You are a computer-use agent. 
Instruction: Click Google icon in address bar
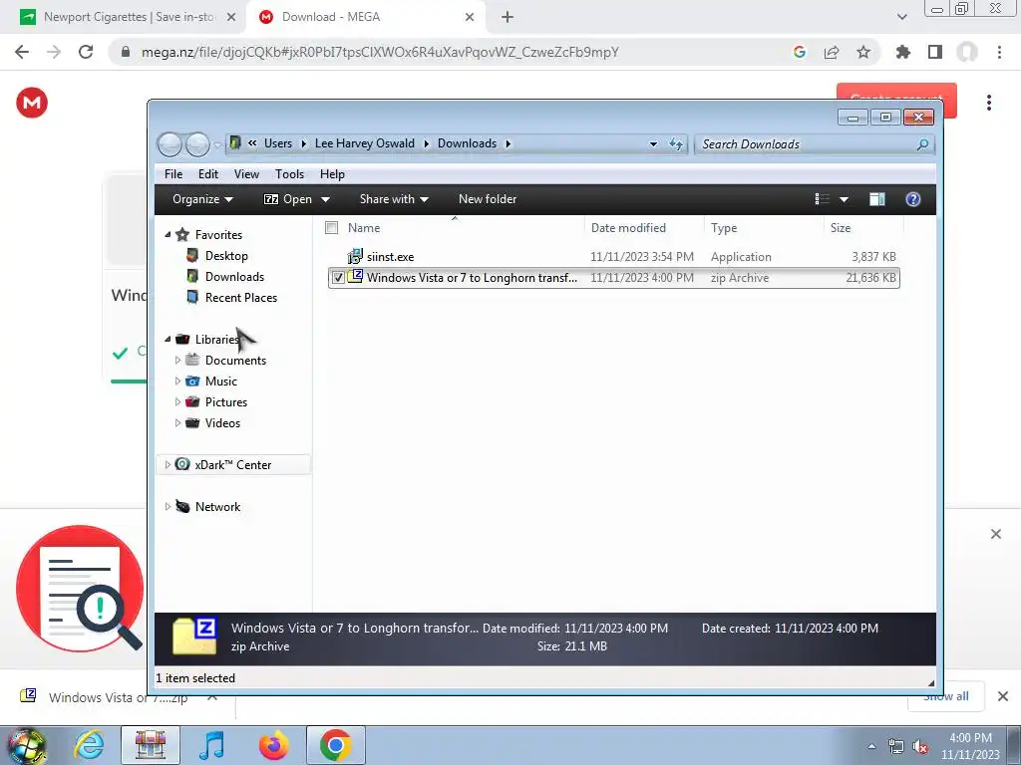pos(800,52)
